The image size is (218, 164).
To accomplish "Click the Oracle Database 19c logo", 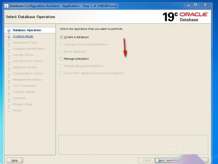I will pyautogui.click(x=185, y=17).
